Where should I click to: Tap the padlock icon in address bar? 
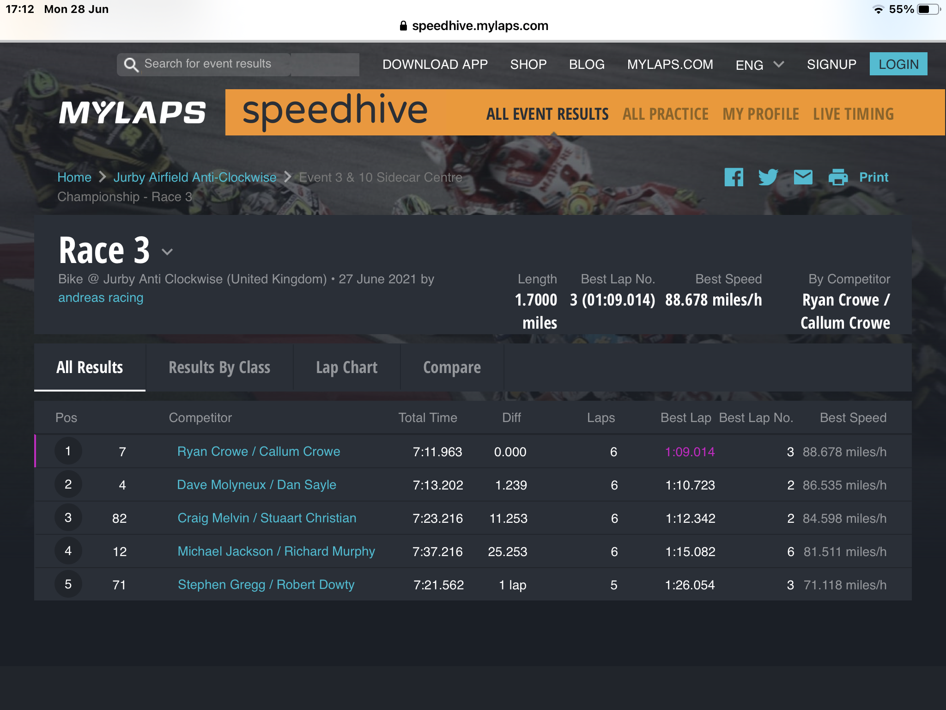click(x=403, y=26)
